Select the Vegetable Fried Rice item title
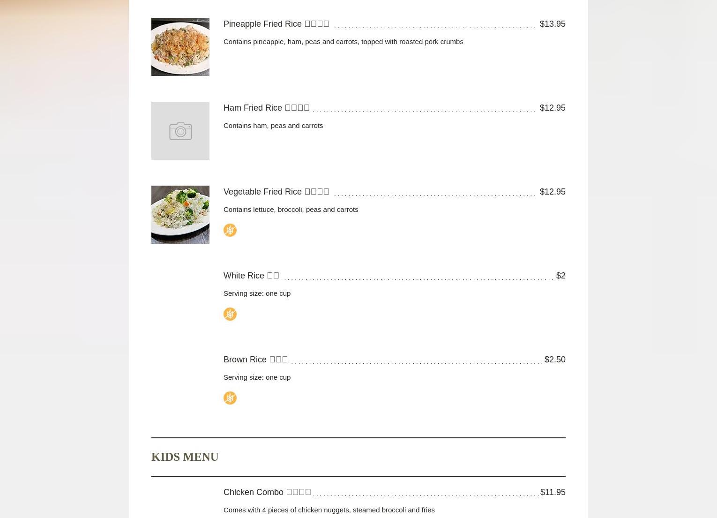Screen dimensions: 717x518 [x=276, y=192]
